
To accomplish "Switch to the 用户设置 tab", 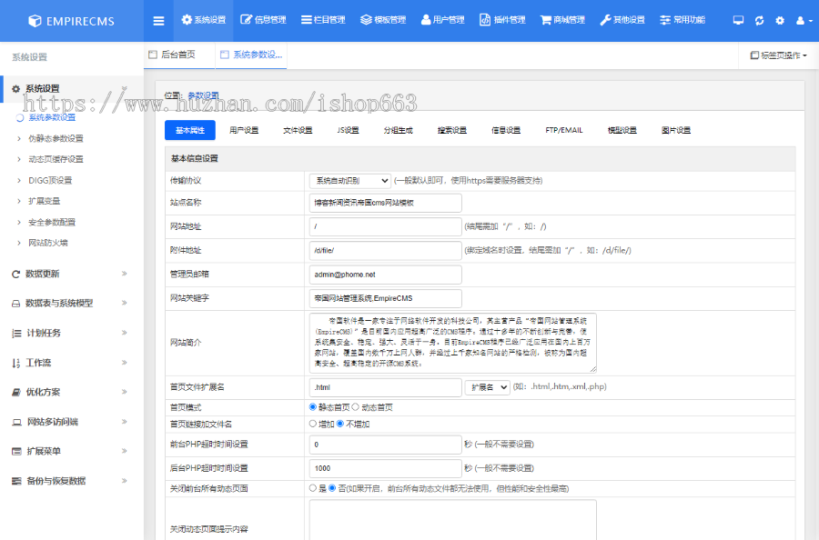I will (x=244, y=130).
